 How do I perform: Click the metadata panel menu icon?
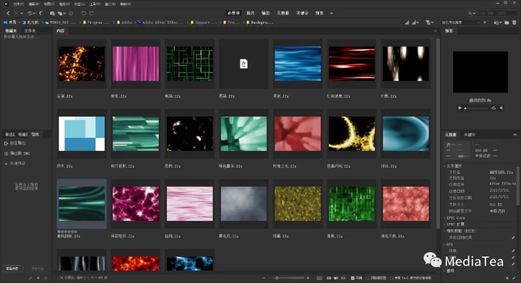coord(515,135)
